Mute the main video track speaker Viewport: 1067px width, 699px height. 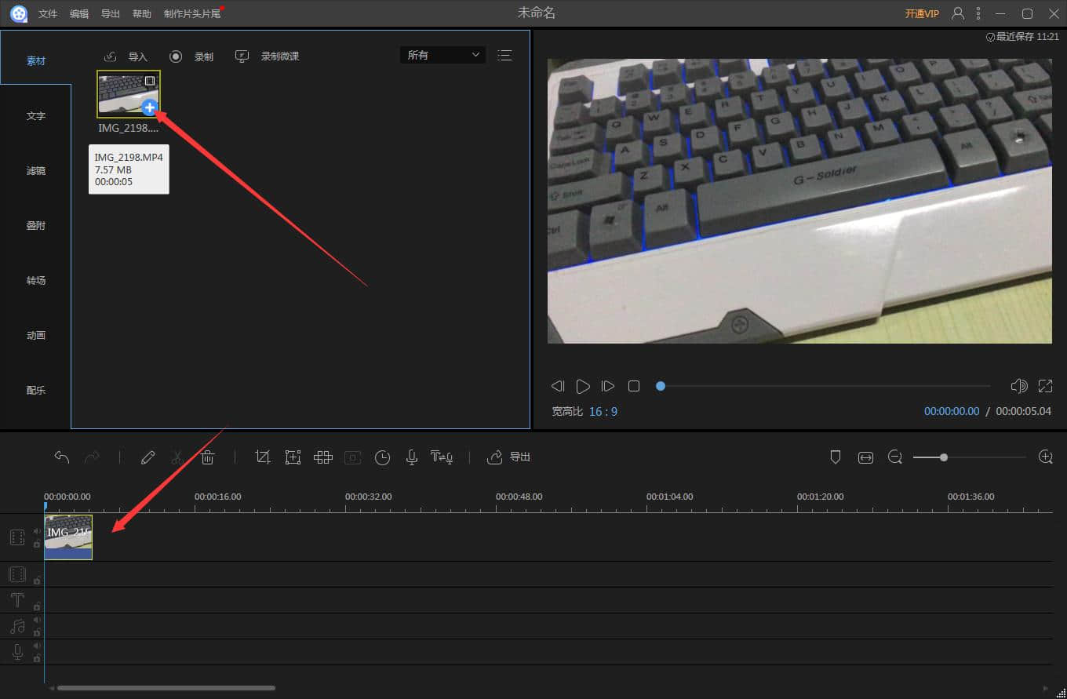click(x=36, y=531)
